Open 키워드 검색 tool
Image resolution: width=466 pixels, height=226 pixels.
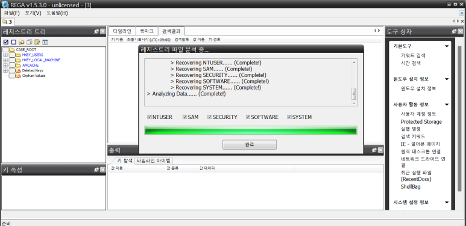(413, 55)
